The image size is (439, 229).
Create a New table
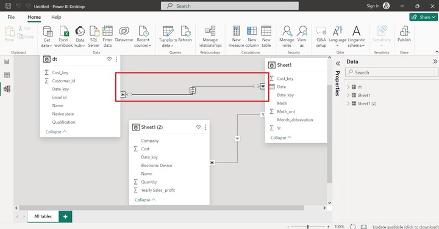click(266, 37)
